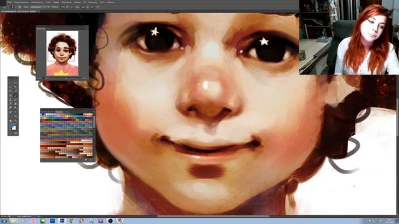Select the Pen tool

pos(11,112)
